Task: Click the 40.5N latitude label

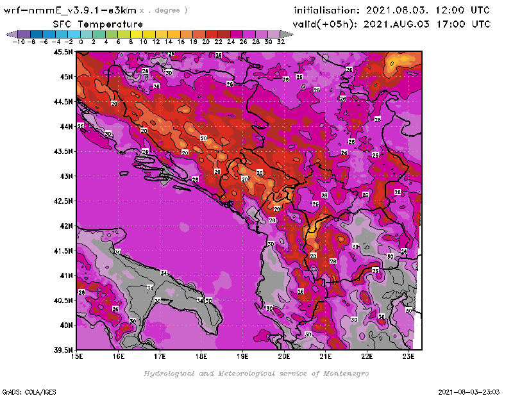Action: [x=63, y=301]
